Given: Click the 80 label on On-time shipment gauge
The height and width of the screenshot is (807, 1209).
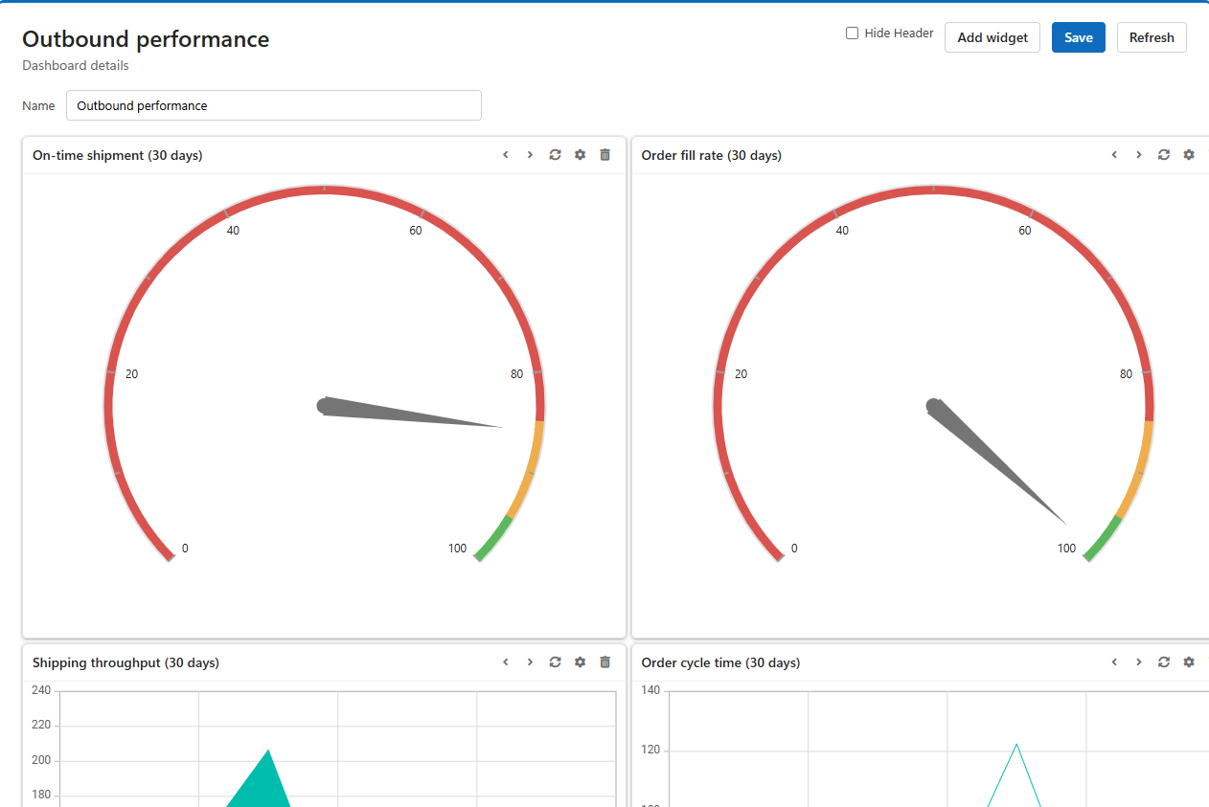Looking at the screenshot, I should (x=517, y=374).
